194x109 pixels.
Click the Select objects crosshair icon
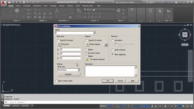(x=87, y=45)
